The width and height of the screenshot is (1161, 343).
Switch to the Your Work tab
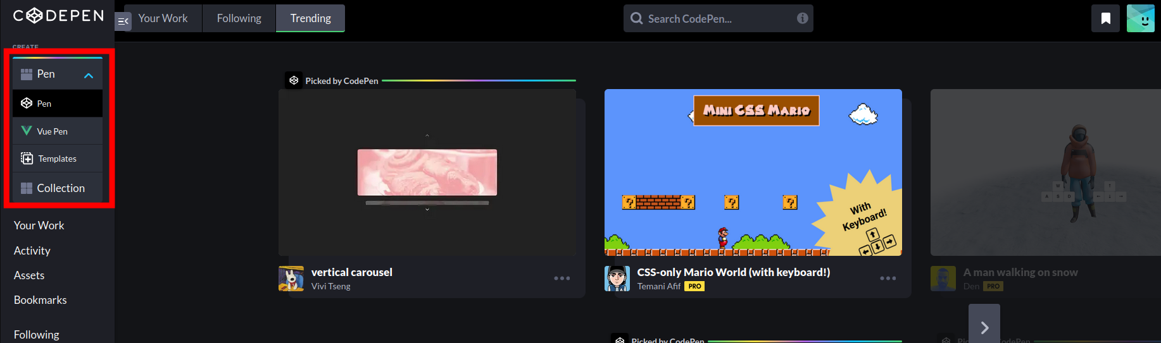pyautogui.click(x=163, y=18)
